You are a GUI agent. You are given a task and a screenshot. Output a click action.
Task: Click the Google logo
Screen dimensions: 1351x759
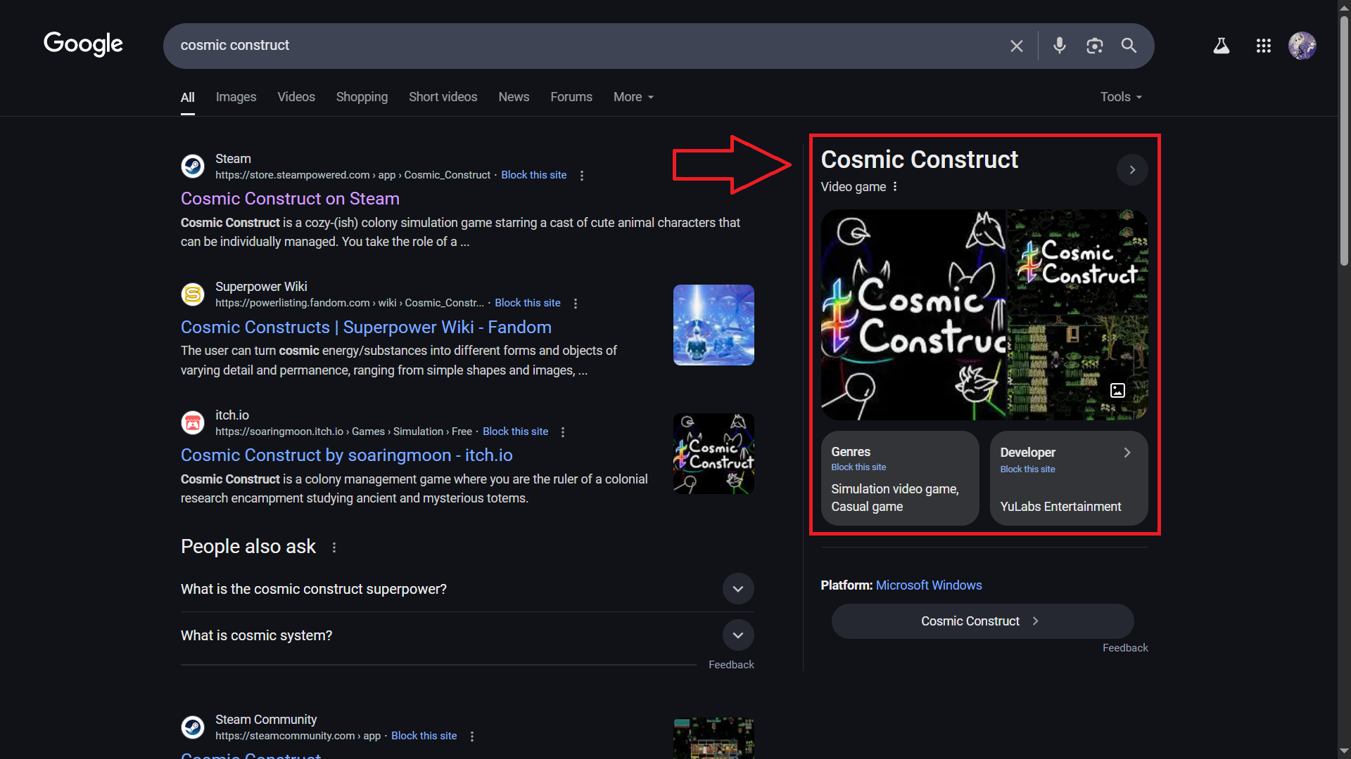83,44
